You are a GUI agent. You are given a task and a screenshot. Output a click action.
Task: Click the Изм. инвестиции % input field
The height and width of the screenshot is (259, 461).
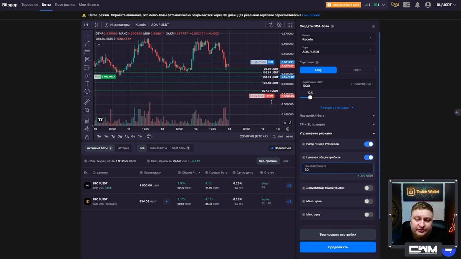tap(338, 168)
